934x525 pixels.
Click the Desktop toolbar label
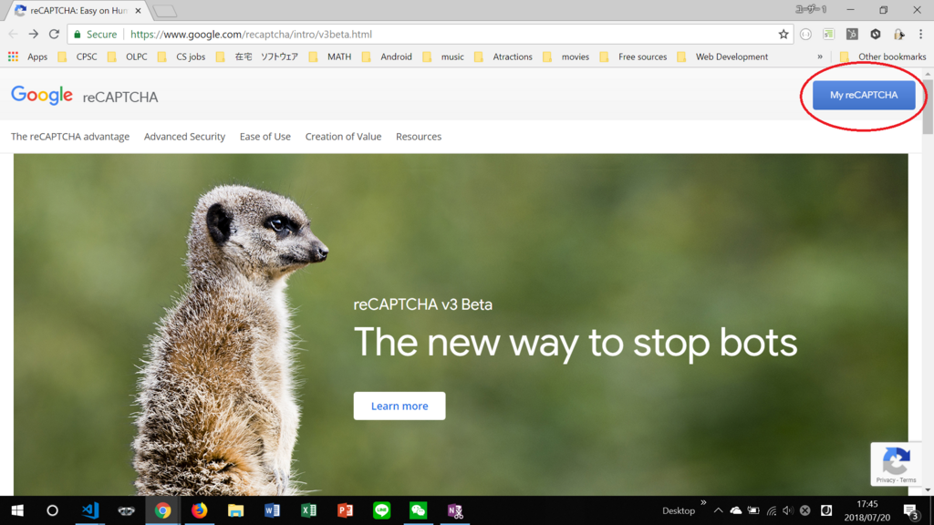[679, 510]
